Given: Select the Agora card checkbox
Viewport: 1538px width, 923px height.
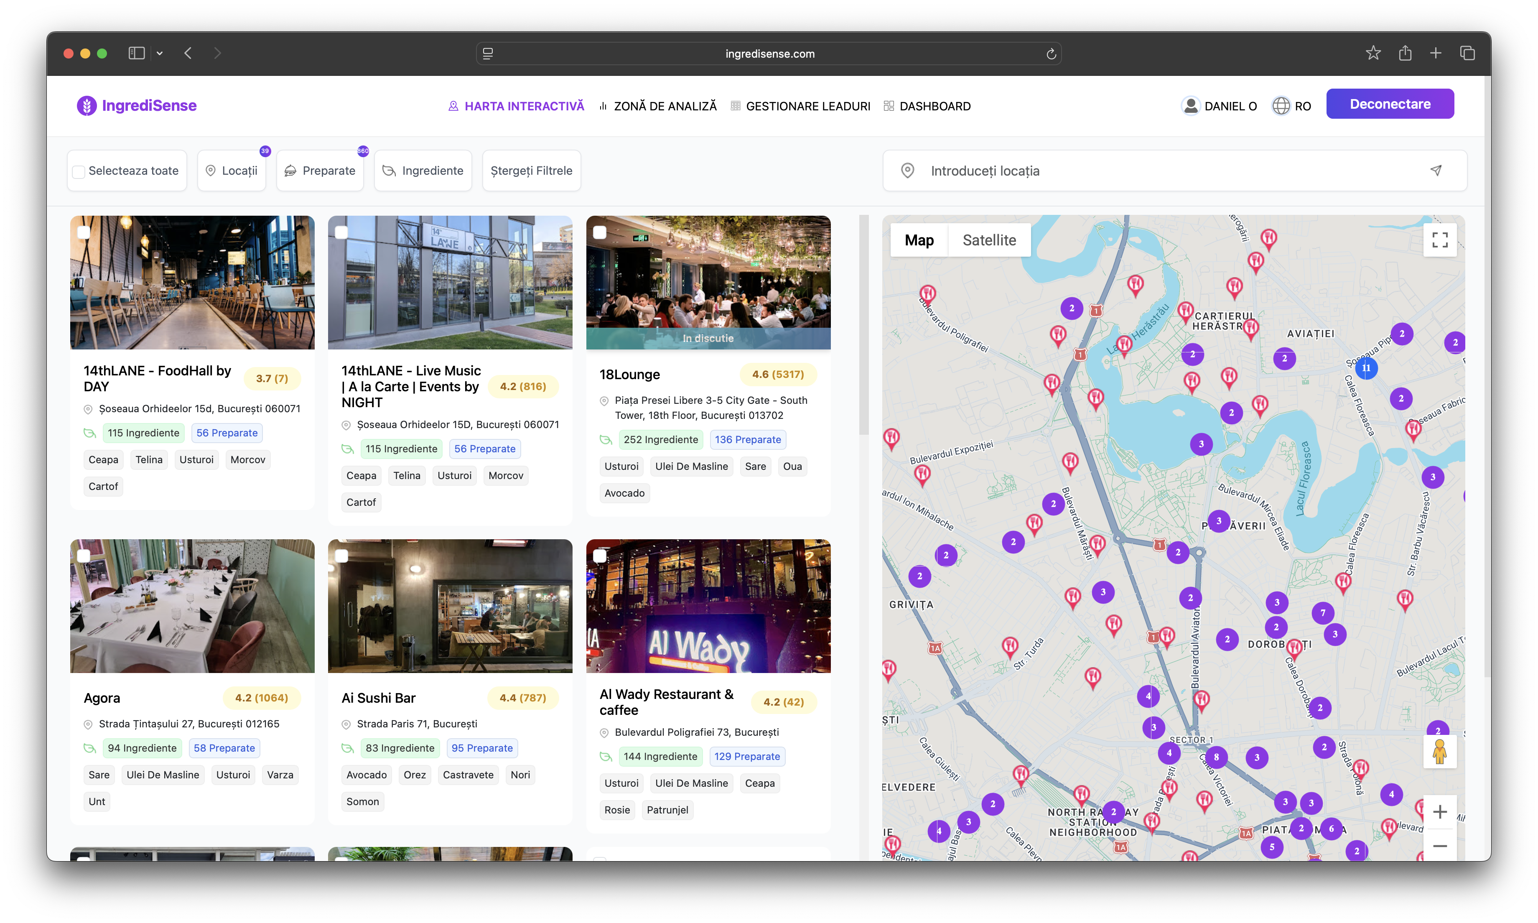Looking at the screenshot, I should (84, 556).
